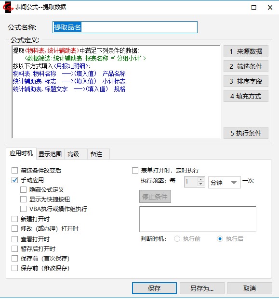Enable 筛选条件改变后 checkbox
Image resolution: width=279 pixels, height=299 pixels.
tap(15, 170)
